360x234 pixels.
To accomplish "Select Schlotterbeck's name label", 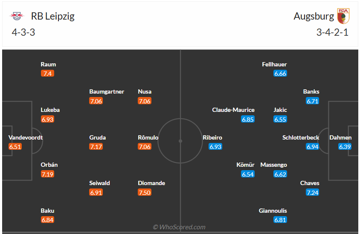I will [x=301, y=137].
